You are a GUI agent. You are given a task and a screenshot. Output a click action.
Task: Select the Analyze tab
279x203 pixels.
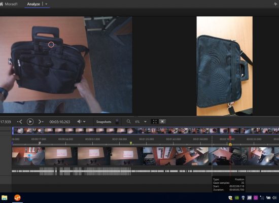[33, 4]
